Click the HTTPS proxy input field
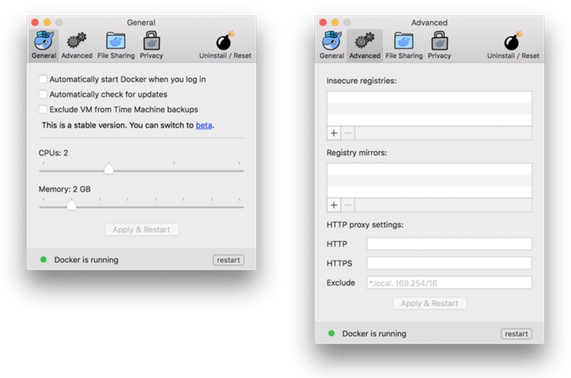 [449, 263]
